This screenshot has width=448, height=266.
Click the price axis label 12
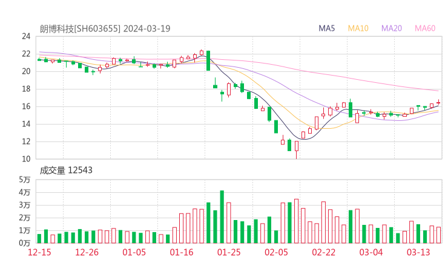pyautogui.click(x=26, y=141)
